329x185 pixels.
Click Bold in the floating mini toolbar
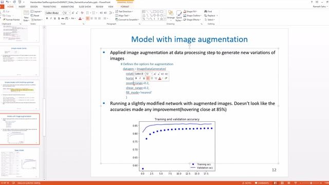tap(136, 78)
